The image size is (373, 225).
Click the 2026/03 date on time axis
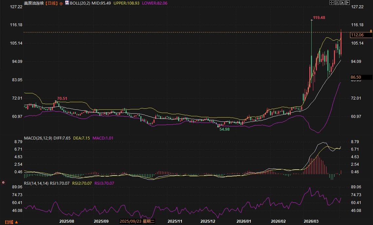(311, 221)
